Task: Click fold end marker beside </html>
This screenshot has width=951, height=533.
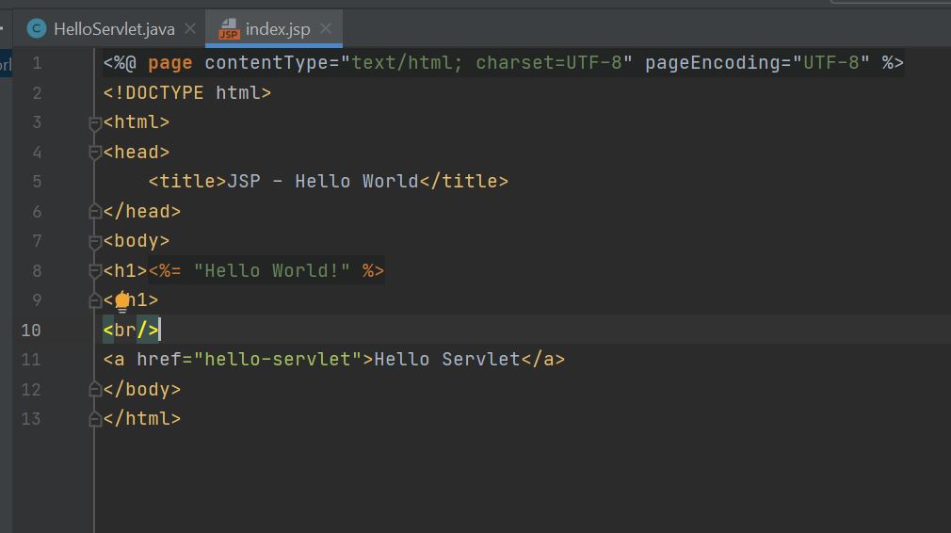Action: pyautogui.click(x=94, y=420)
